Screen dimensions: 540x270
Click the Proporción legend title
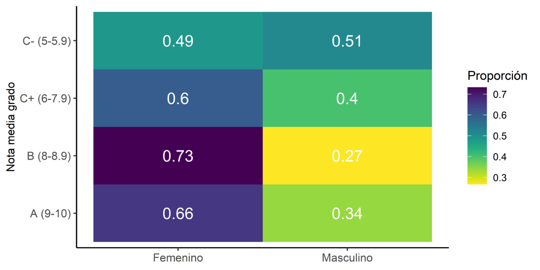(497, 76)
